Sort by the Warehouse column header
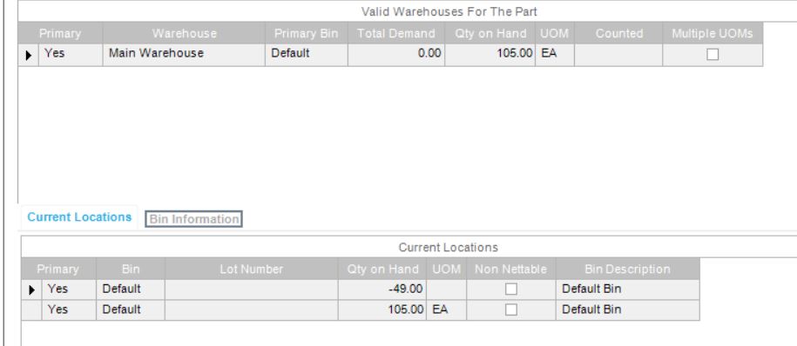The height and width of the screenshot is (346, 797). (x=184, y=34)
